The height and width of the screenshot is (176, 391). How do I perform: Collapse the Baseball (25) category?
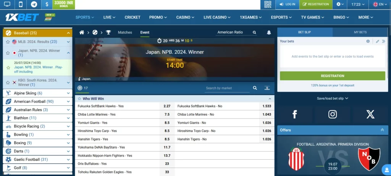68,33
